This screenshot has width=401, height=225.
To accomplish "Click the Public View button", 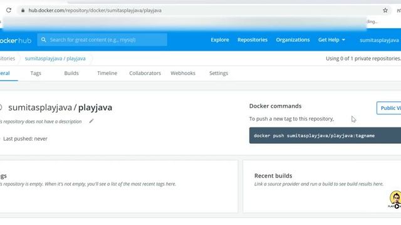I will [x=388, y=108].
